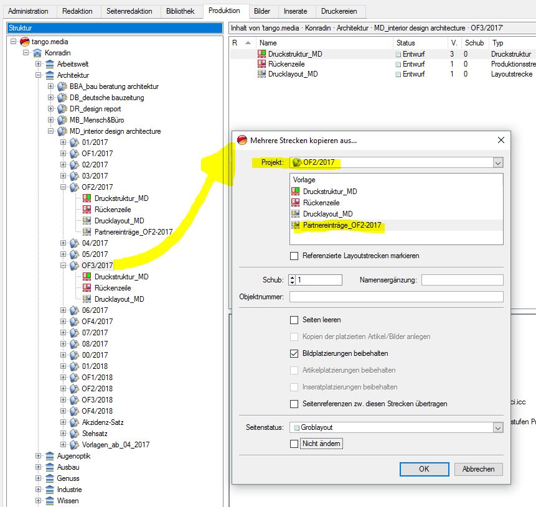Uncheck Bildplatzierungen beibehalten
Screen dimensions: 536x507
pyautogui.click(x=294, y=353)
